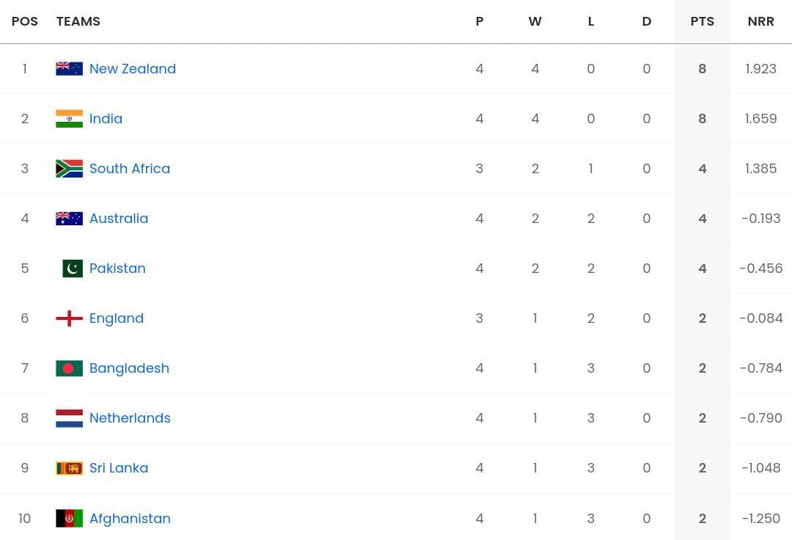Sort the table by the NRR column

pos(760,21)
